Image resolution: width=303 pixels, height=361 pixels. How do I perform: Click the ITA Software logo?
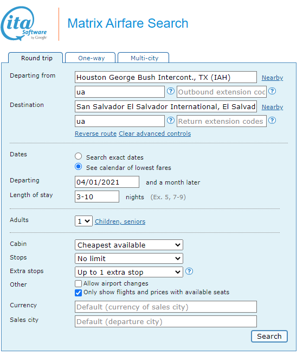point(24,24)
